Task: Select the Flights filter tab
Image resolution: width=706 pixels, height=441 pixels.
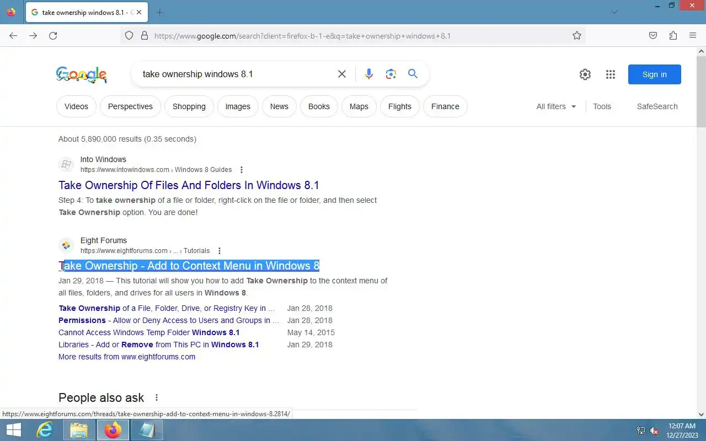Action: click(400, 106)
